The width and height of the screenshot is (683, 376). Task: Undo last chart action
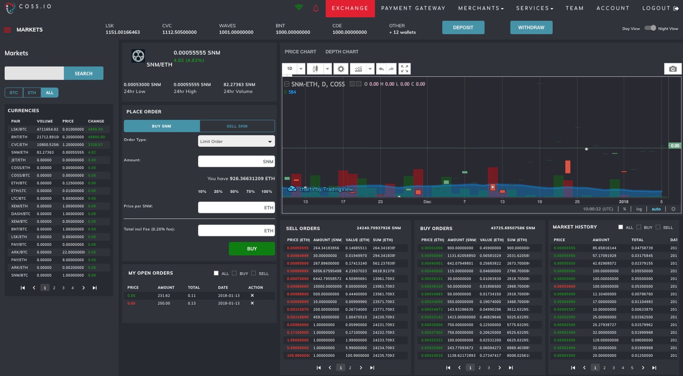pyautogui.click(x=381, y=69)
